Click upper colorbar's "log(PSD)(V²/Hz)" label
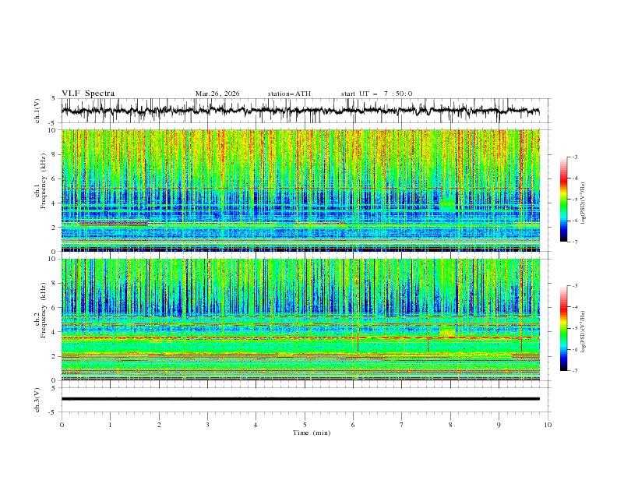Image resolution: width=617 pixels, height=477 pixels. [x=583, y=203]
